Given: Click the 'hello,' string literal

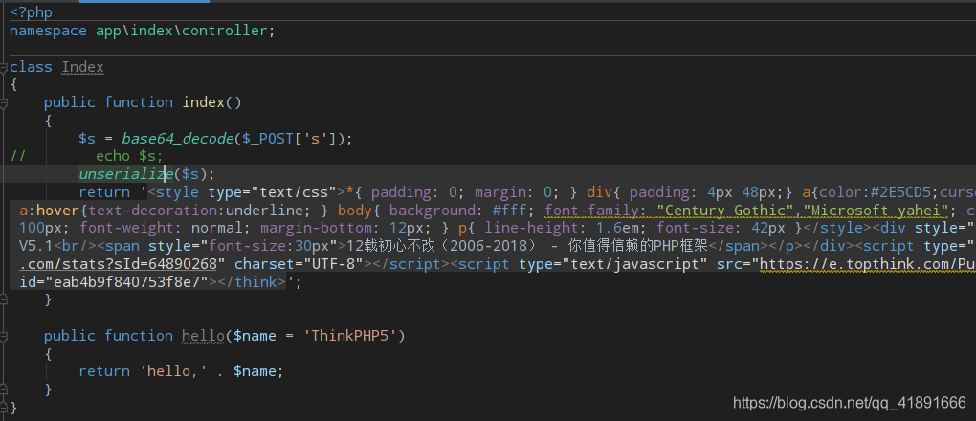Looking at the screenshot, I should (174, 371).
